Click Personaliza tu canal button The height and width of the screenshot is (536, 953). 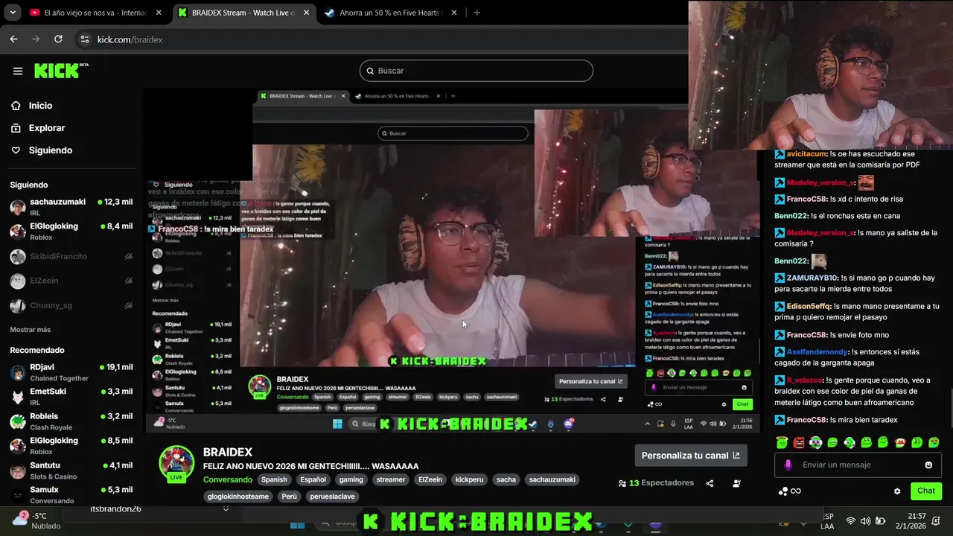pos(691,456)
